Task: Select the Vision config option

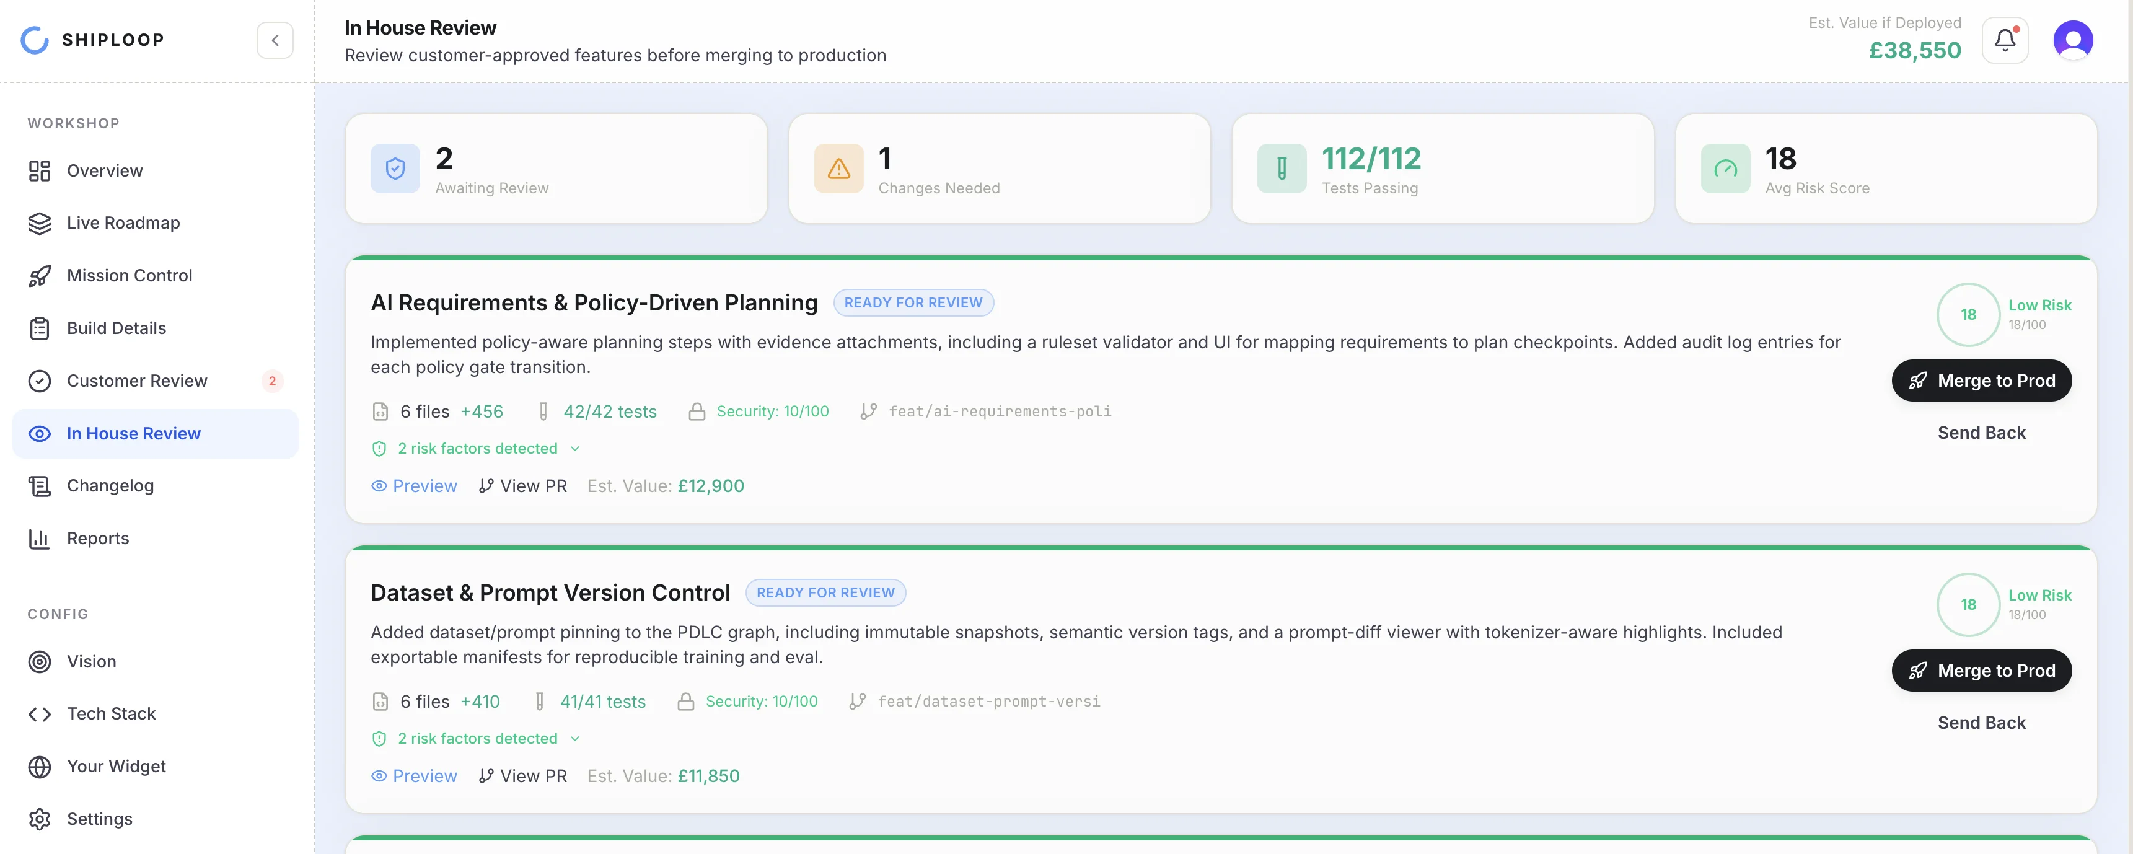Action: pos(92,661)
